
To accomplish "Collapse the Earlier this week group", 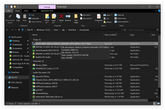I will [x=34, y=73].
